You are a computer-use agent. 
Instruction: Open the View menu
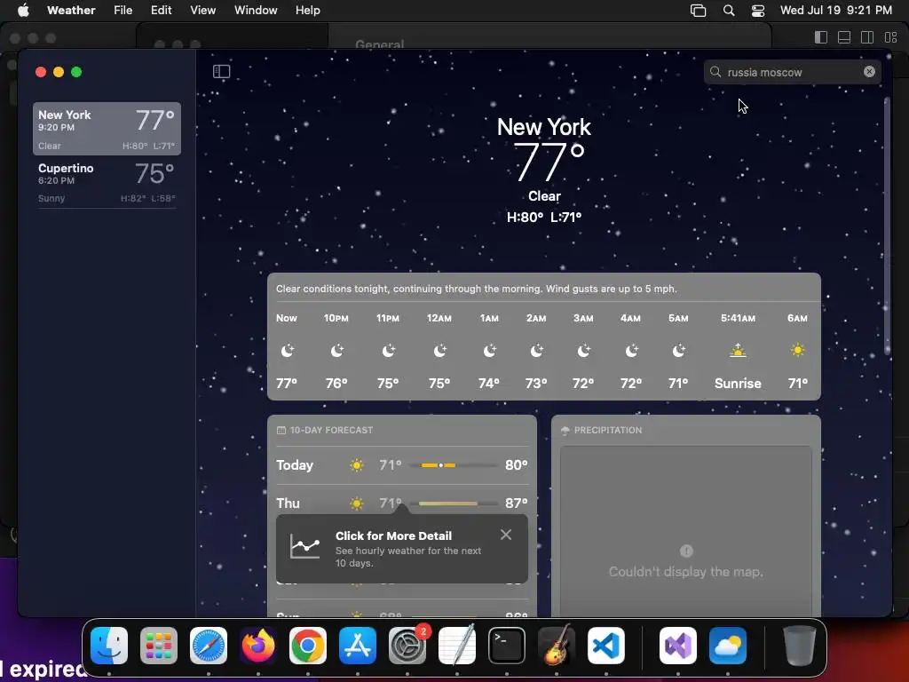click(203, 10)
